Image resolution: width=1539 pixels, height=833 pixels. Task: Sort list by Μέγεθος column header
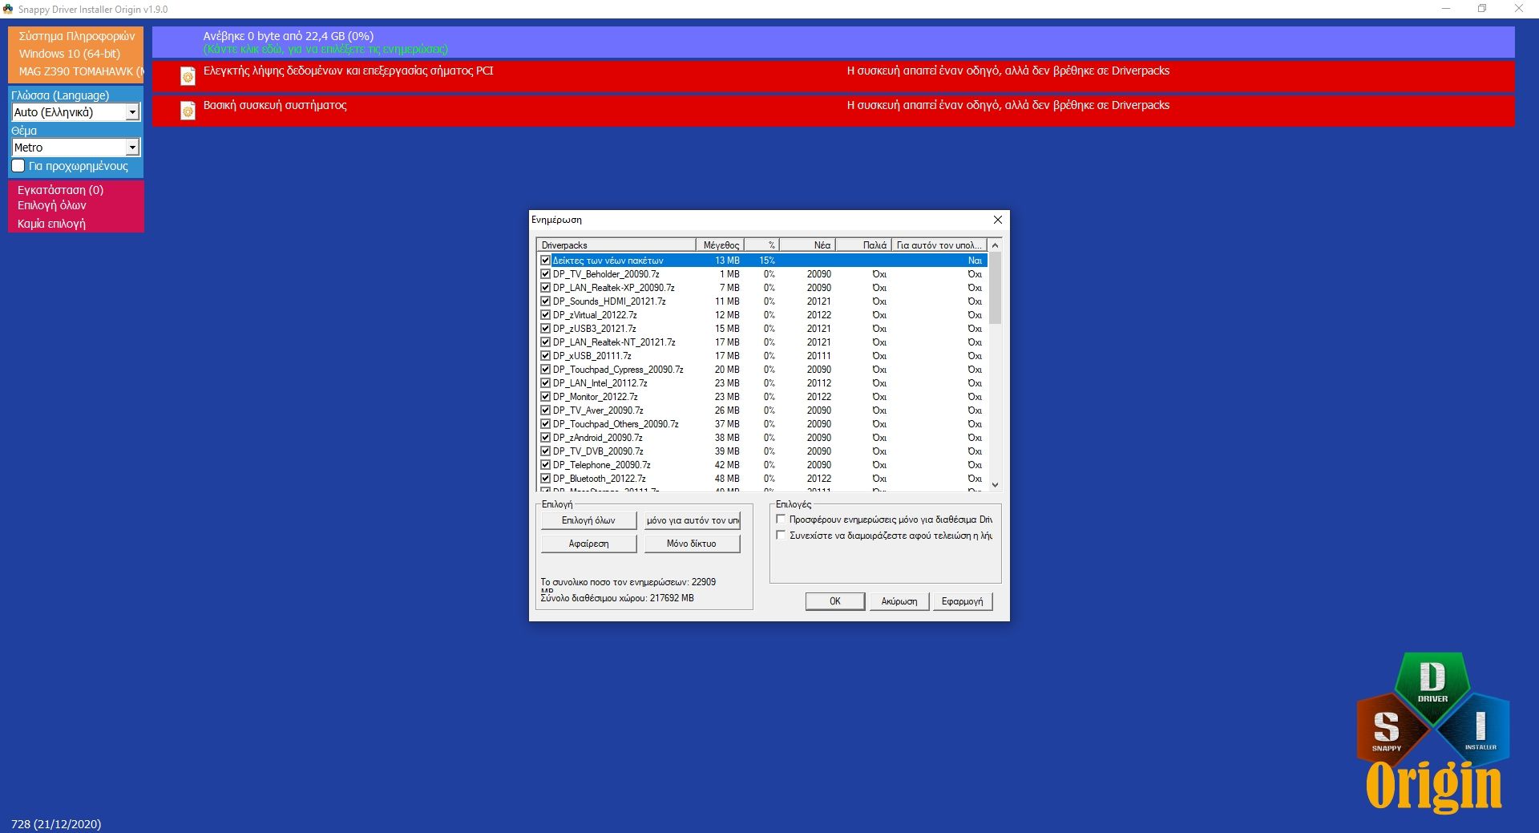[720, 245]
